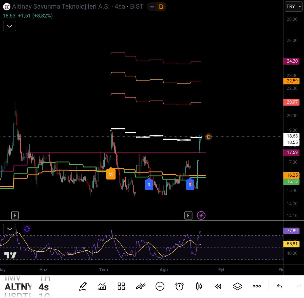
Task: Click the blue R marker near late July
Action: click(x=149, y=184)
